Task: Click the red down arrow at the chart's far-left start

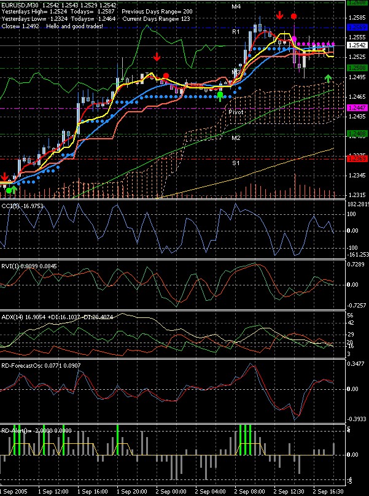Action: tap(5, 177)
